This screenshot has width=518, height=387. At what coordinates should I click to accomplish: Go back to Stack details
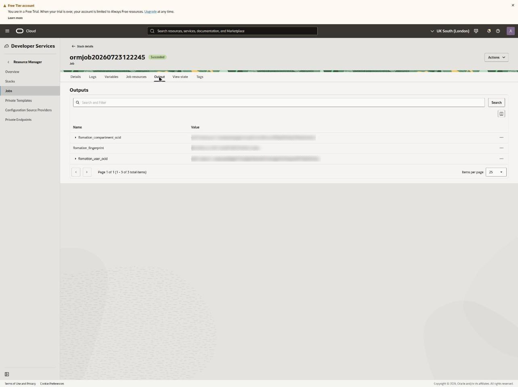[x=82, y=46]
